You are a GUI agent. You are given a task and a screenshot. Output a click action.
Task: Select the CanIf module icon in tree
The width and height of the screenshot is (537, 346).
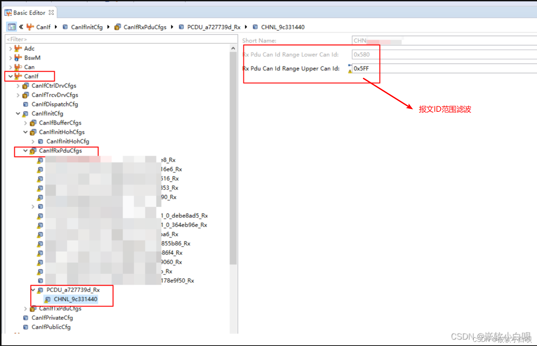click(x=18, y=76)
